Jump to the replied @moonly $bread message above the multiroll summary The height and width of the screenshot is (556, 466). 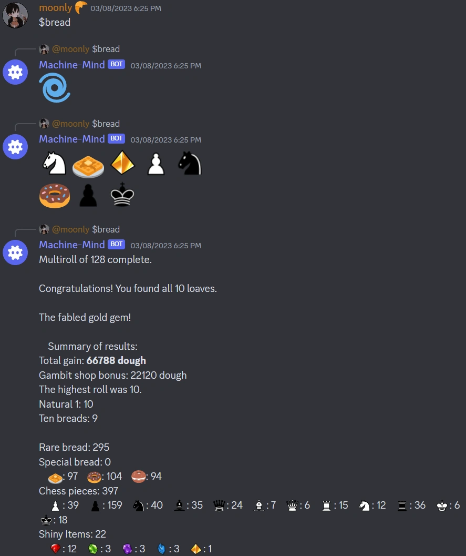pos(86,229)
